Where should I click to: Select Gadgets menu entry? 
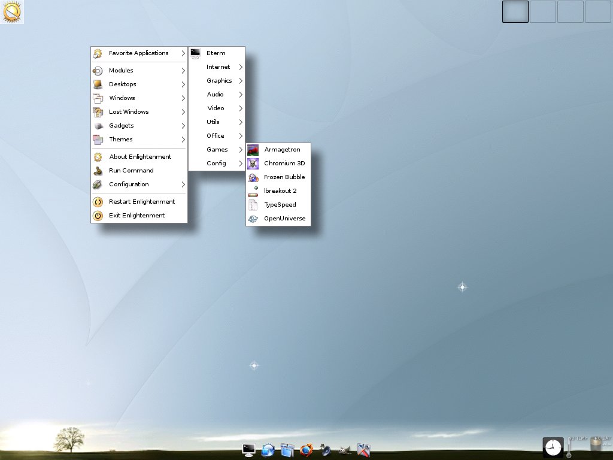click(x=139, y=126)
